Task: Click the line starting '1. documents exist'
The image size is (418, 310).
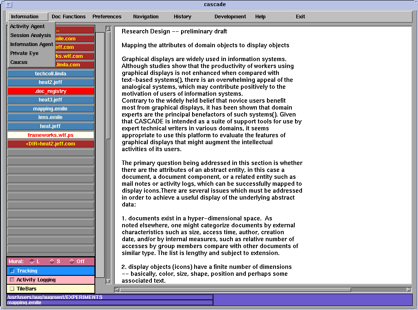Action: [197, 218]
